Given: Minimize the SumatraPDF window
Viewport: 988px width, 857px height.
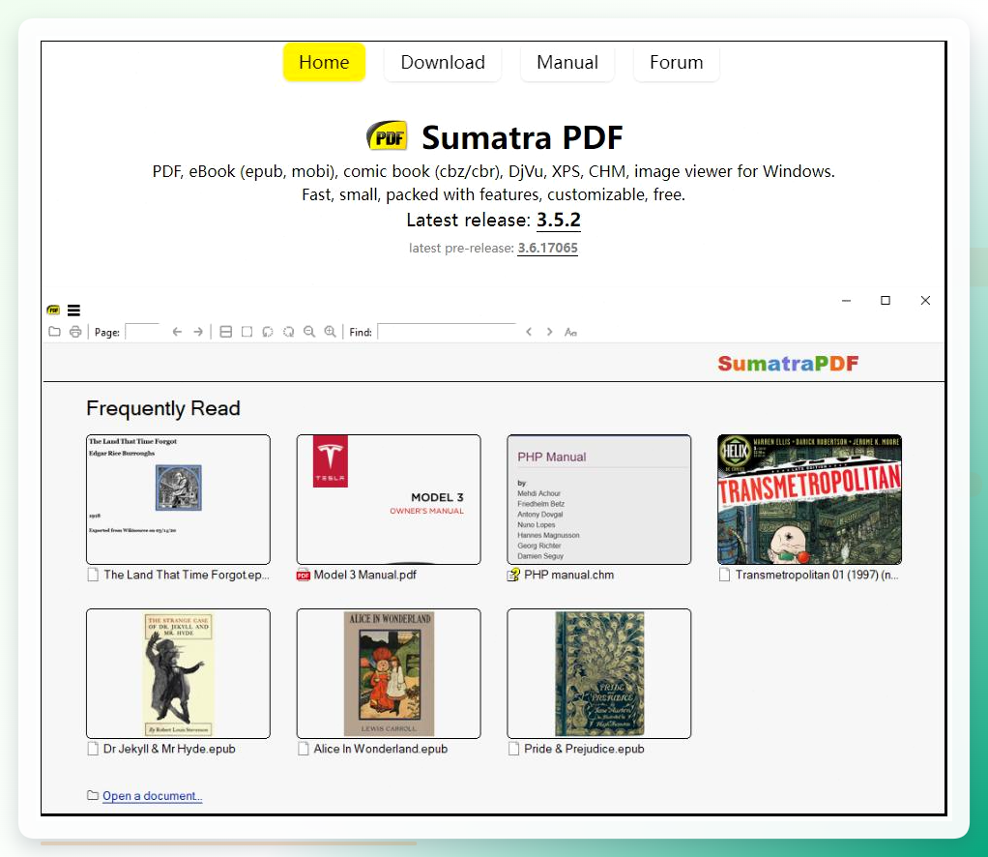Looking at the screenshot, I should tap(846, 301).
